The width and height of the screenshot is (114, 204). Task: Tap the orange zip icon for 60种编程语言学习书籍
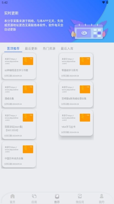(x=28, y=61)
